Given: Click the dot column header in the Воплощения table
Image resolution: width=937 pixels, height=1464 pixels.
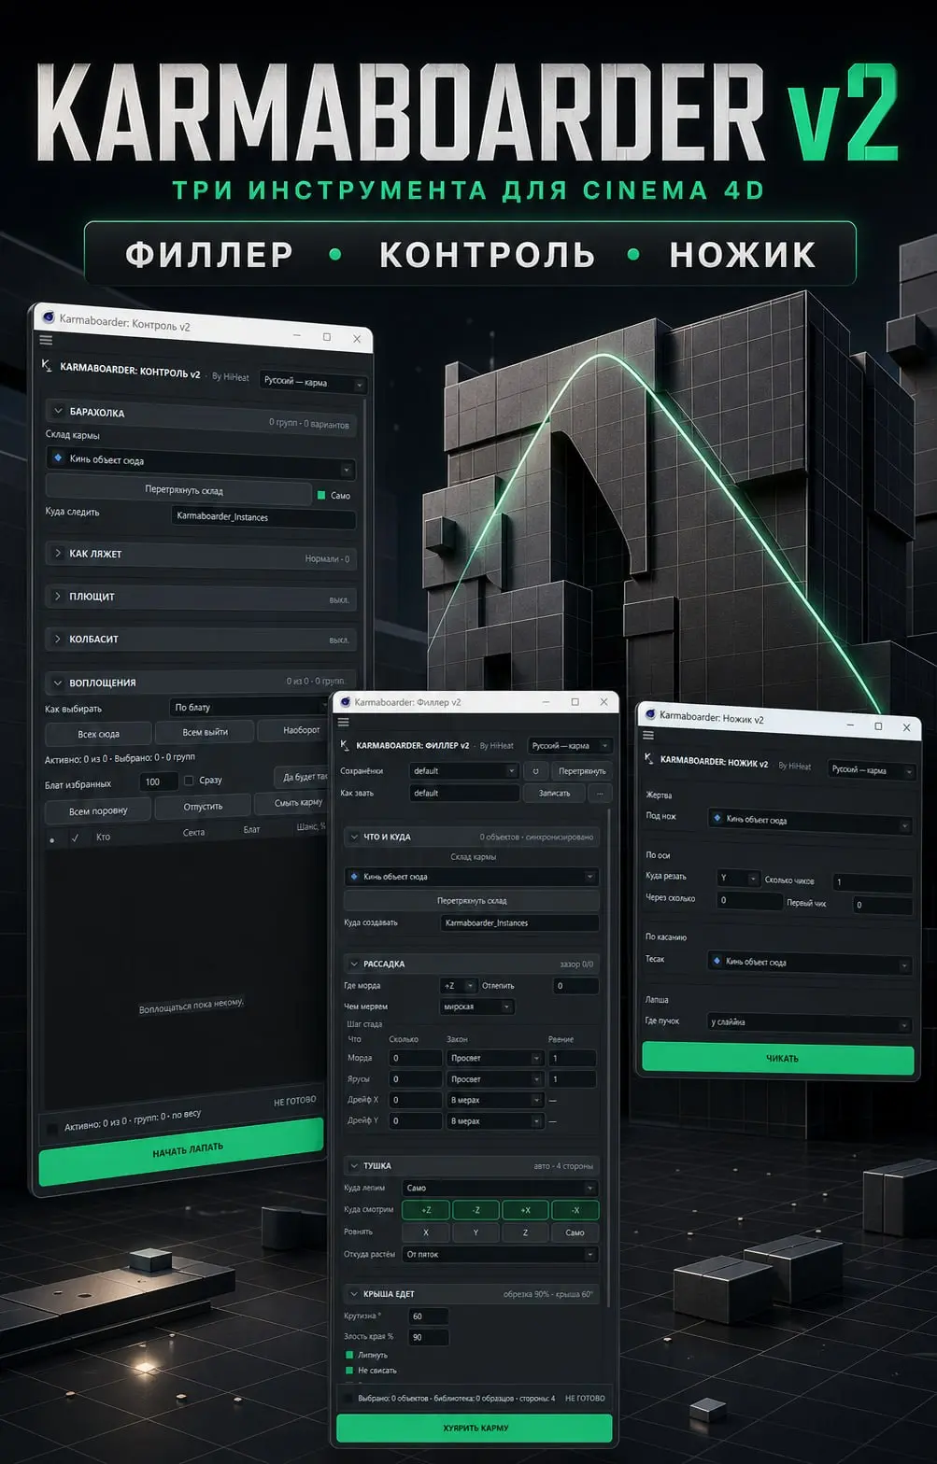Looking at the screenshot, I should [51, 839].
